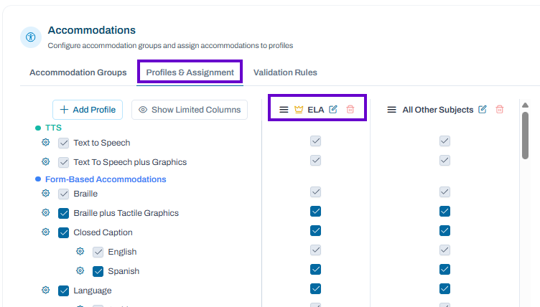Delete the All Other Subjects profile
This screenshot has width=540, height=307.
[499, 110]
